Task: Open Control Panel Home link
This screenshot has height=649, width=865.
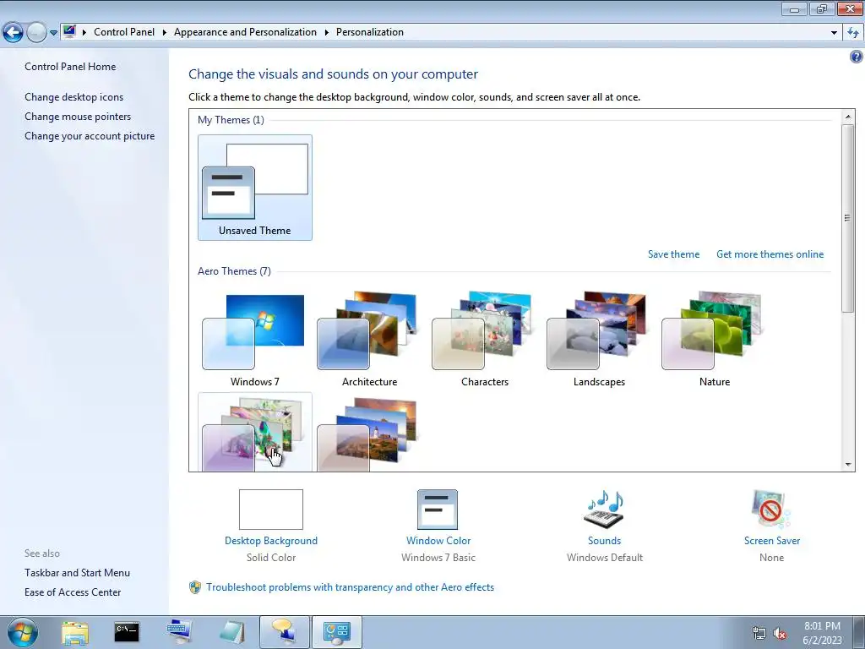Action: (x=70, y=67)
